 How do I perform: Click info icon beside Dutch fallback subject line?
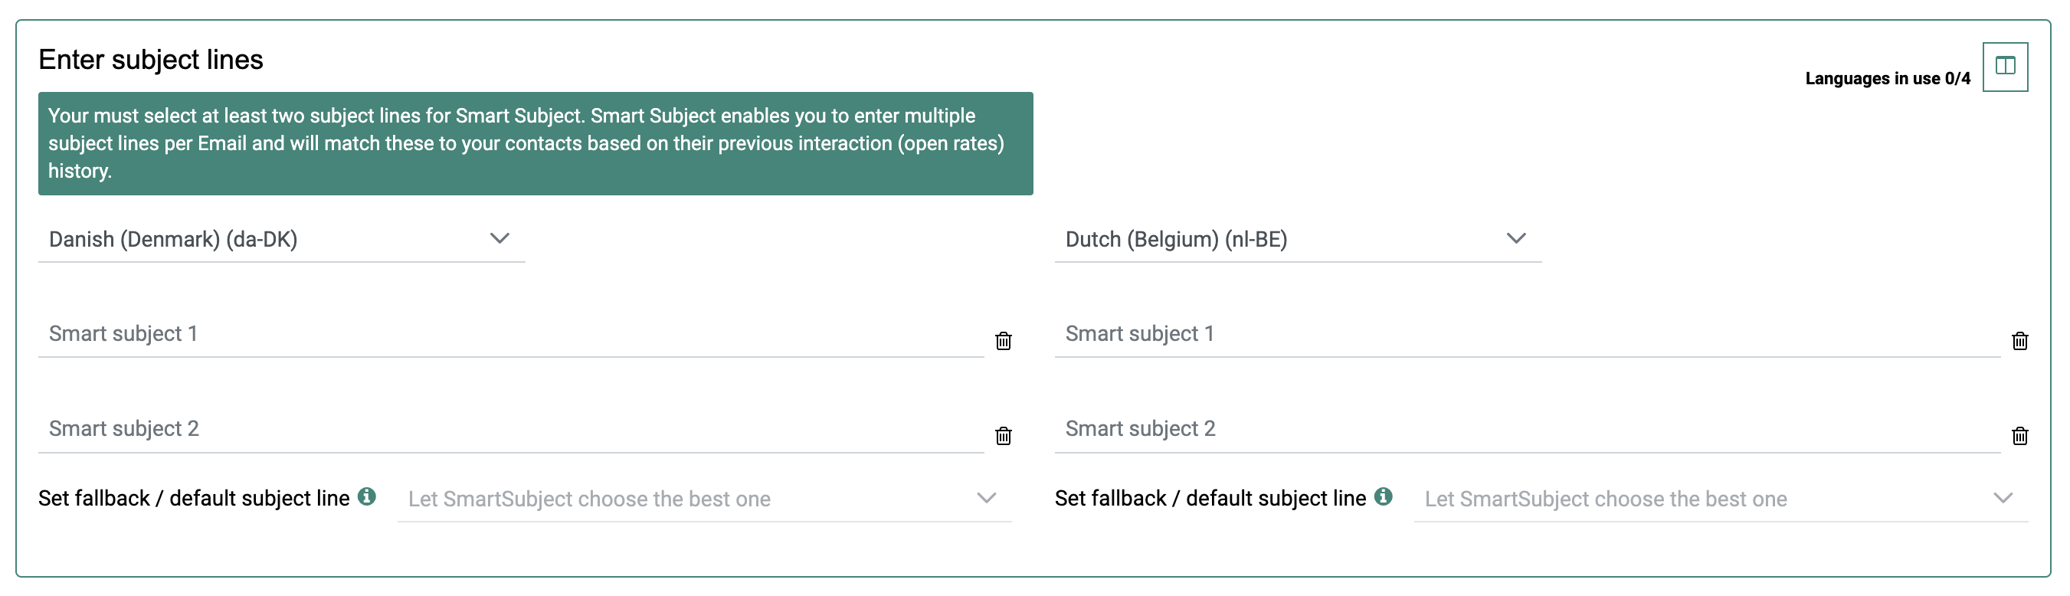pyautogui.click(x=1383, y=496)
